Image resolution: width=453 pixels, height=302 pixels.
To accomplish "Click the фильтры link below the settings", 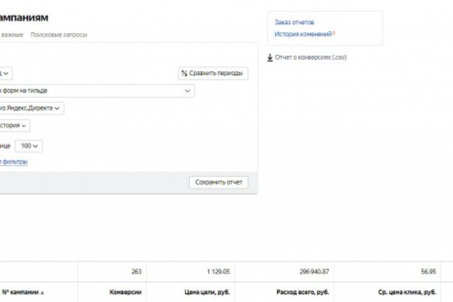I will click(x=14, y=162).
